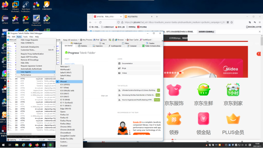Enable Require Proxy Authentication rule
Image resolution: width=263 pixels, height=148 pixels.
[36, 54]
